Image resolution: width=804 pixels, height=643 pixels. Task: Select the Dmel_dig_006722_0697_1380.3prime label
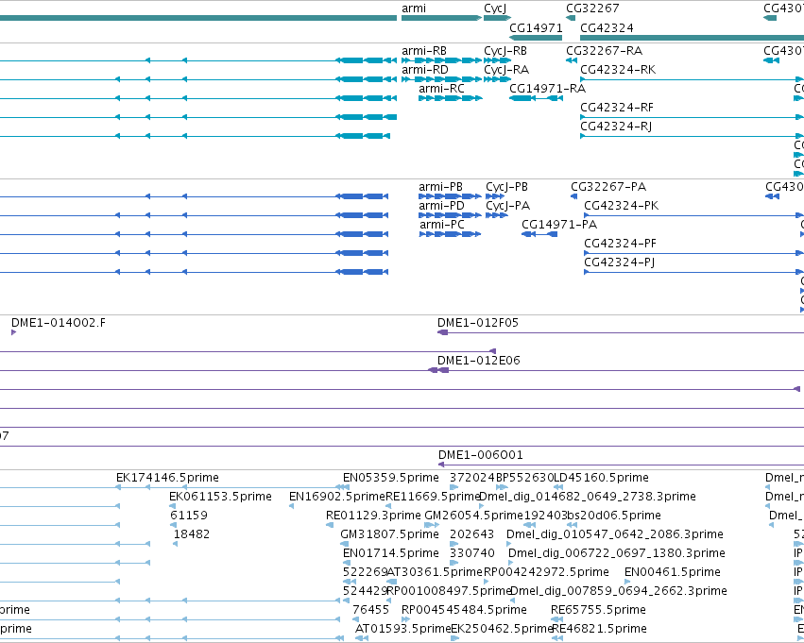click(617, 554)
